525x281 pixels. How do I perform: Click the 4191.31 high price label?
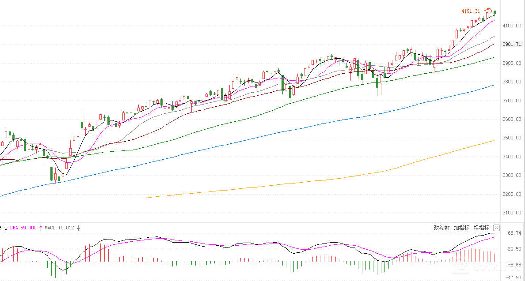pyautogui.click(x=471, y=11)
